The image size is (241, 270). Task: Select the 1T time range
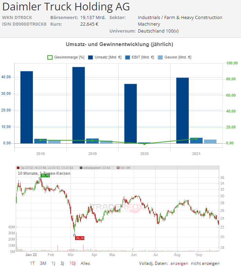pyautogui.click(x=33, y=263)
